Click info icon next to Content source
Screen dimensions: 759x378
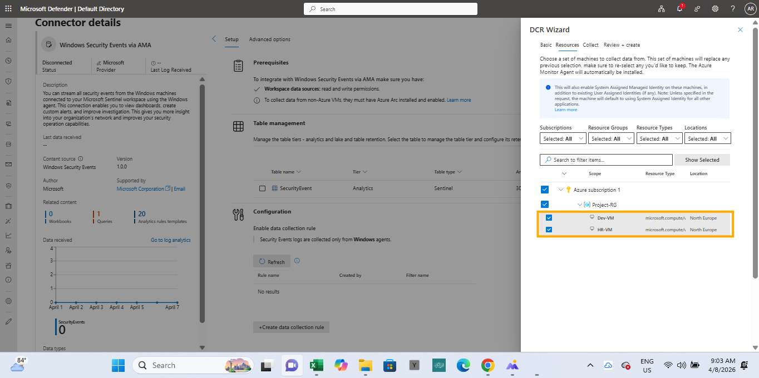[x=81, y=158]
